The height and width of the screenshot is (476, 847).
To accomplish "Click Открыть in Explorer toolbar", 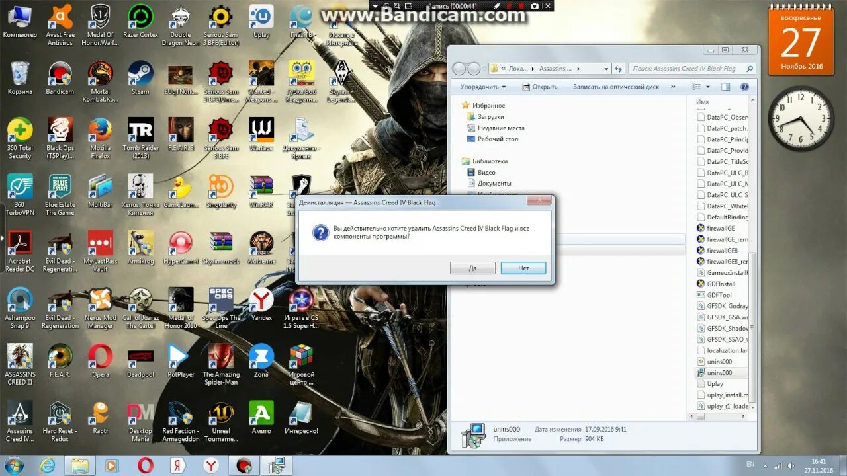I will pos(540,87).
